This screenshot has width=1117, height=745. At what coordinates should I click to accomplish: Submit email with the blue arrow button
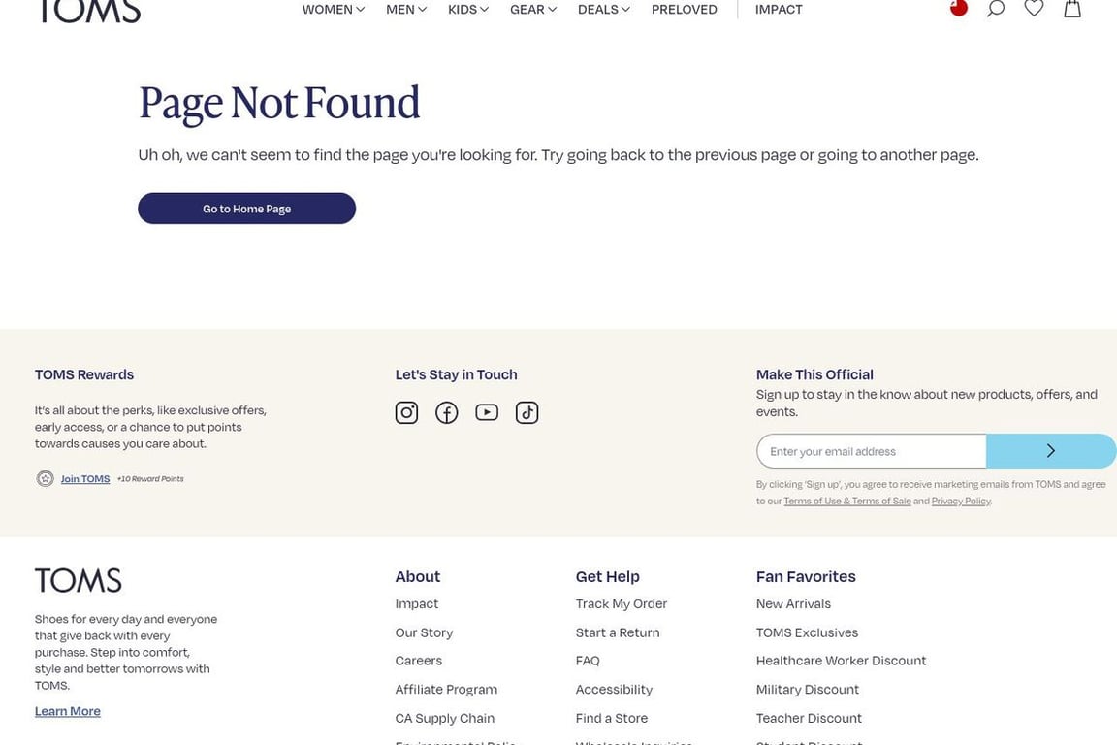click(1051, 450)
